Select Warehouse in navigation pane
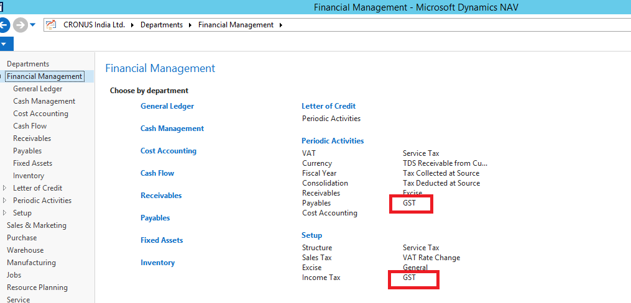 25,250
